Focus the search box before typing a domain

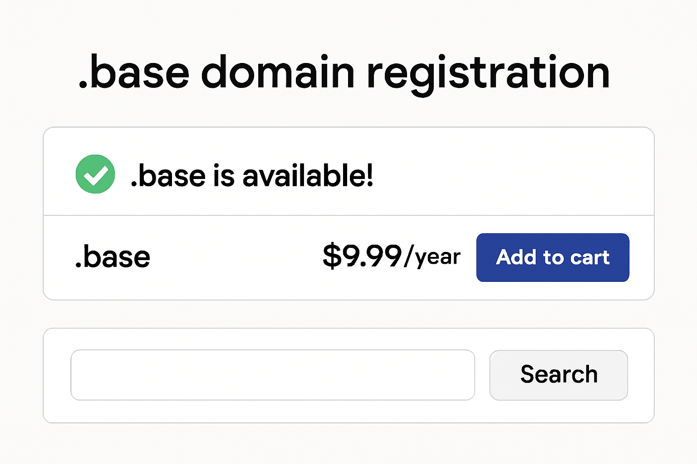coord(272,375)
